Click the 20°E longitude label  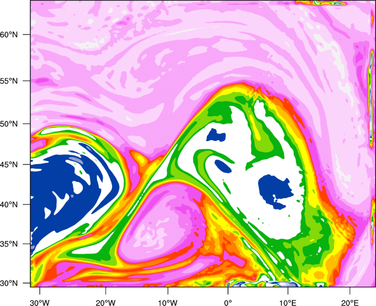pyautogui.click(x=350, y=303)
